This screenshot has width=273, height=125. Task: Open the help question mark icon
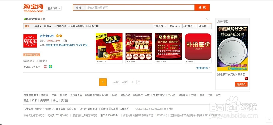point(269,119)
